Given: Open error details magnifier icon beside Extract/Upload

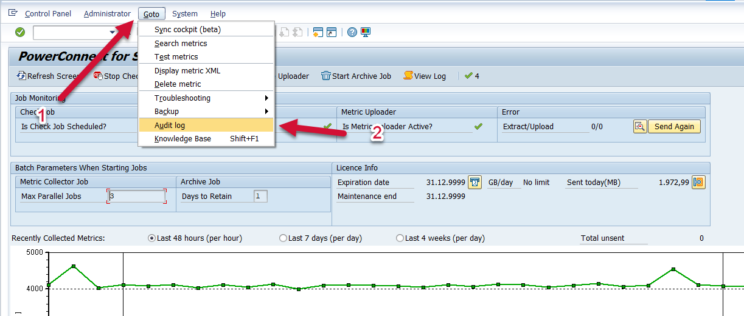Looking at the screenshot, I should coord(639,126).
